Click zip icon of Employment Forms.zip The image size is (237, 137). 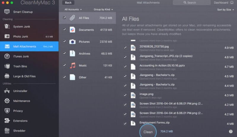point(133,123)
